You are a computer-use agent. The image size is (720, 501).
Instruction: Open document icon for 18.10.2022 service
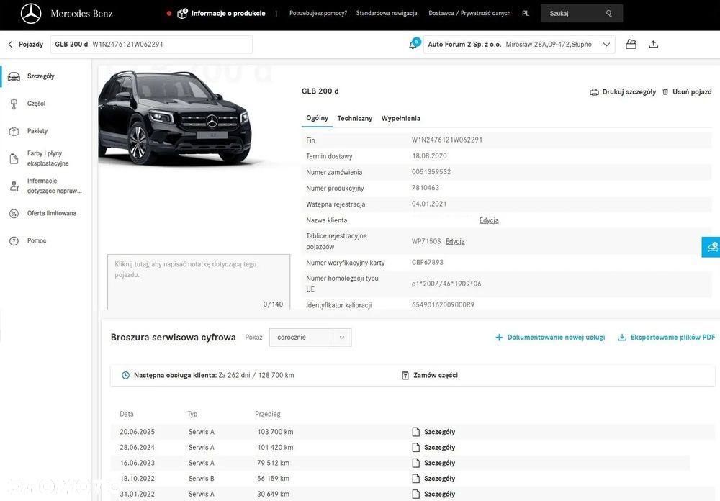(416, 479)
